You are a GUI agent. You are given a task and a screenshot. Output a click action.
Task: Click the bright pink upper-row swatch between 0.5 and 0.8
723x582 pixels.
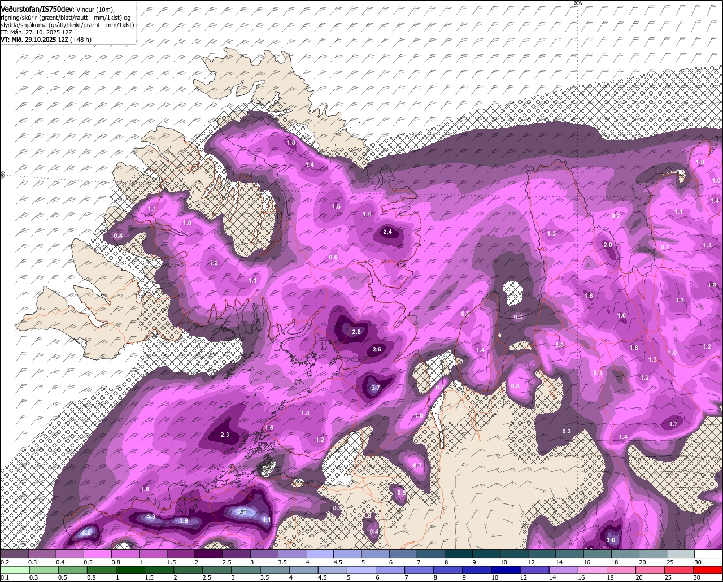coord(97,554)
